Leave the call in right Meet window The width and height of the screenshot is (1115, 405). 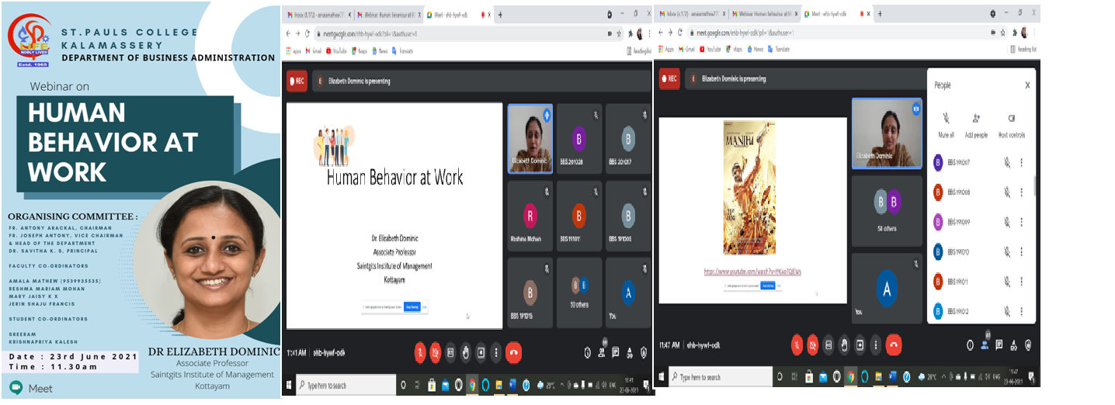click(x=894, y=344)
